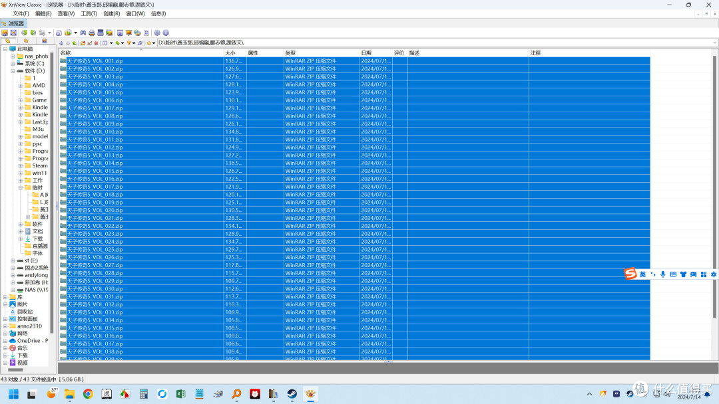Open the favorites star dropdown
719x404 pixels.
point(154,43)
